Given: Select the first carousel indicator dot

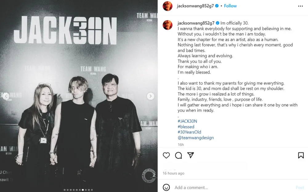Looking at the screenshot, I should [x=65, y=190].
